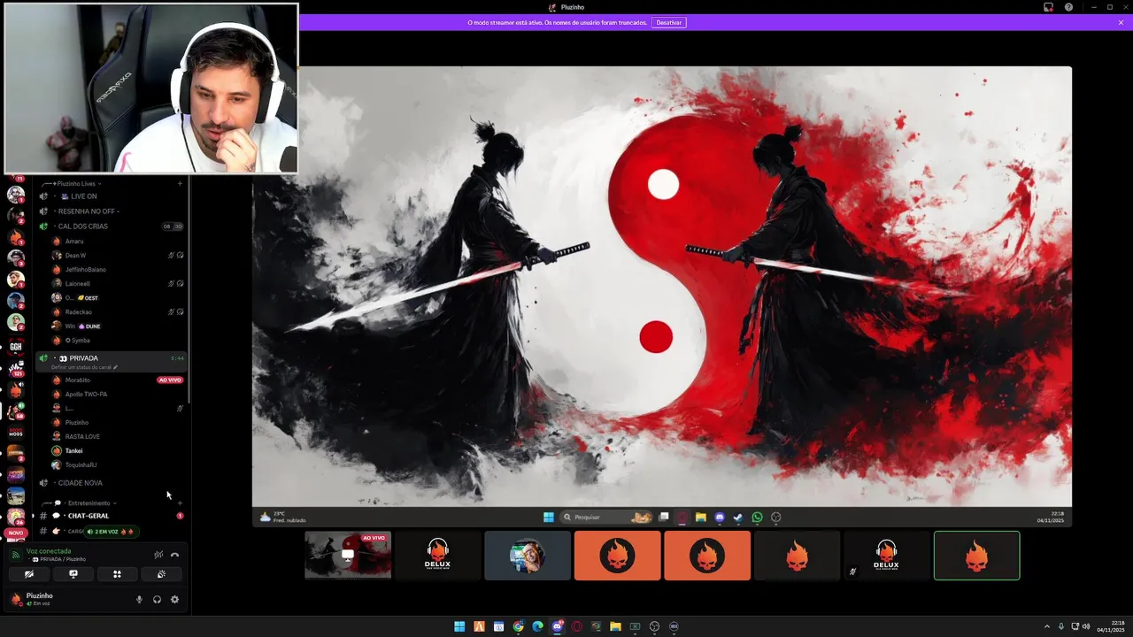Click the 2 EM VOZ pill

110,531
